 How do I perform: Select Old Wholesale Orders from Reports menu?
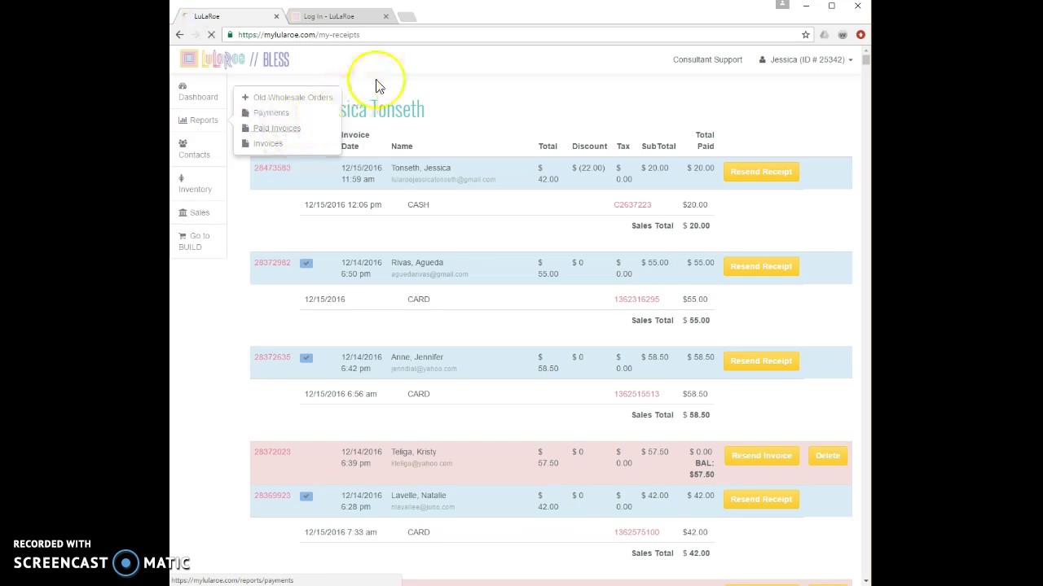[x=287, y=98]
